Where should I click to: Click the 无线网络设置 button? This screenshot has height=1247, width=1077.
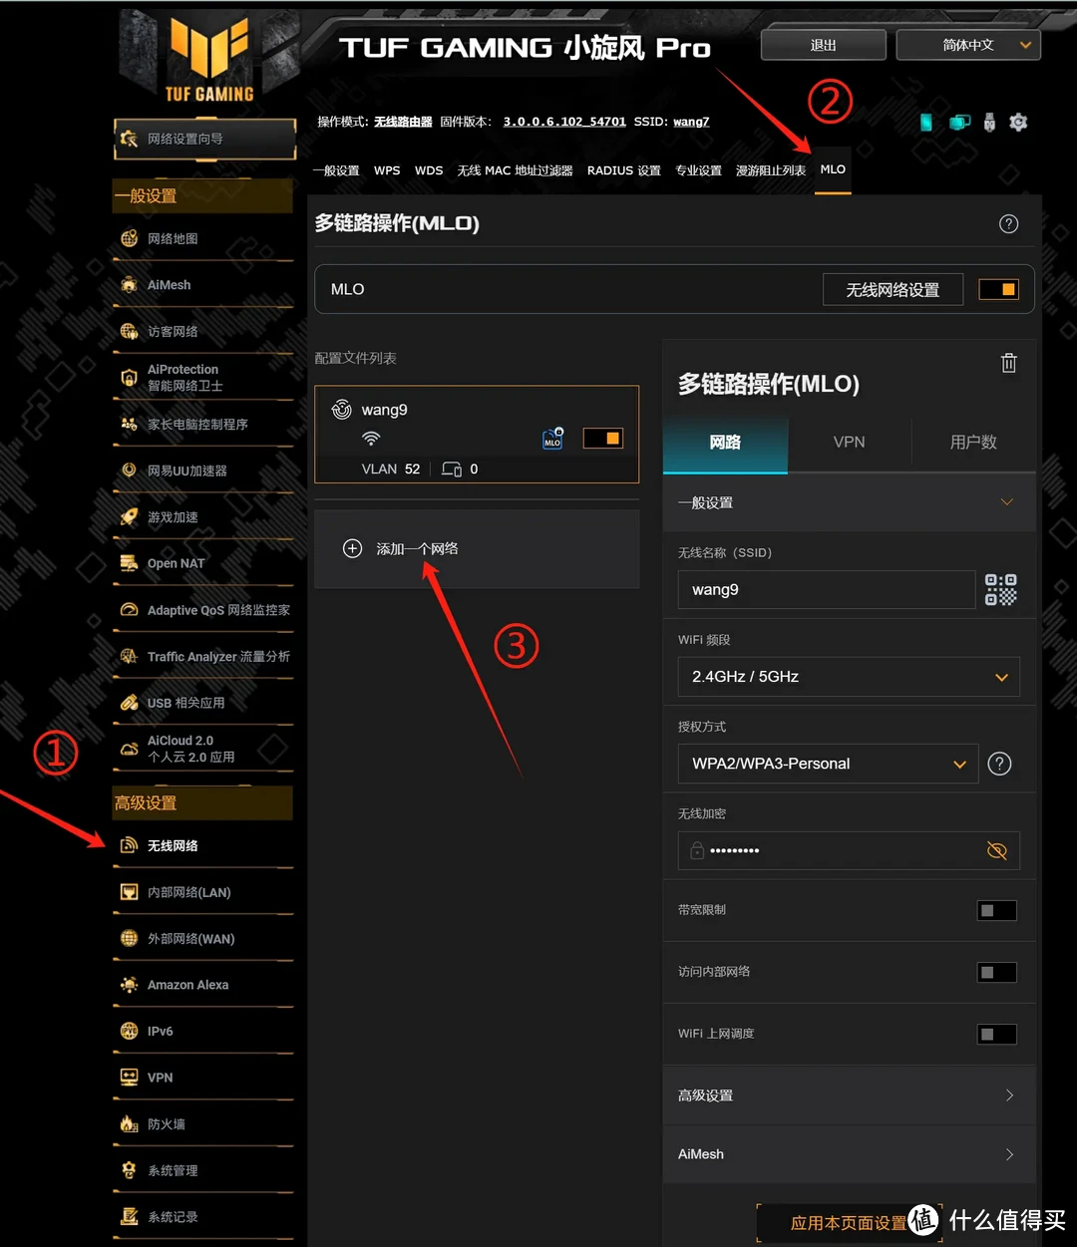893,290
